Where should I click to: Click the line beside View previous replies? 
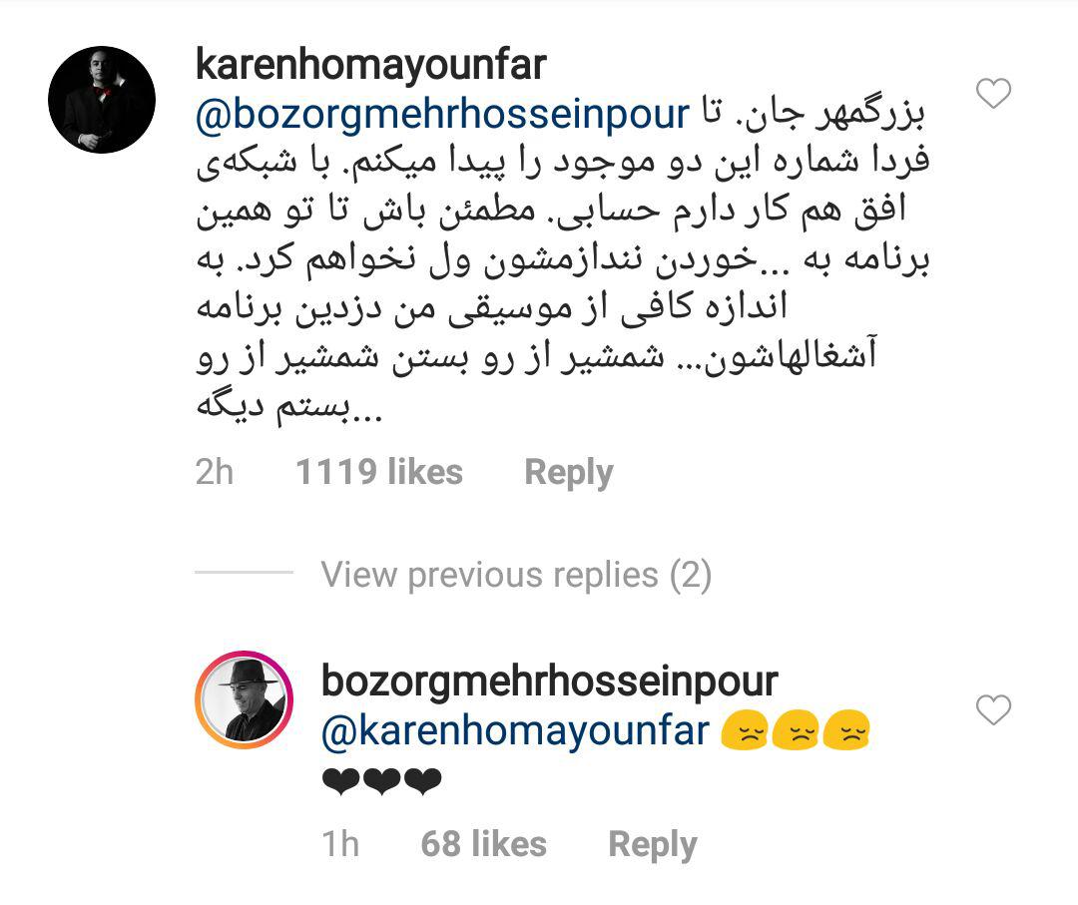(x=245, y=572)
